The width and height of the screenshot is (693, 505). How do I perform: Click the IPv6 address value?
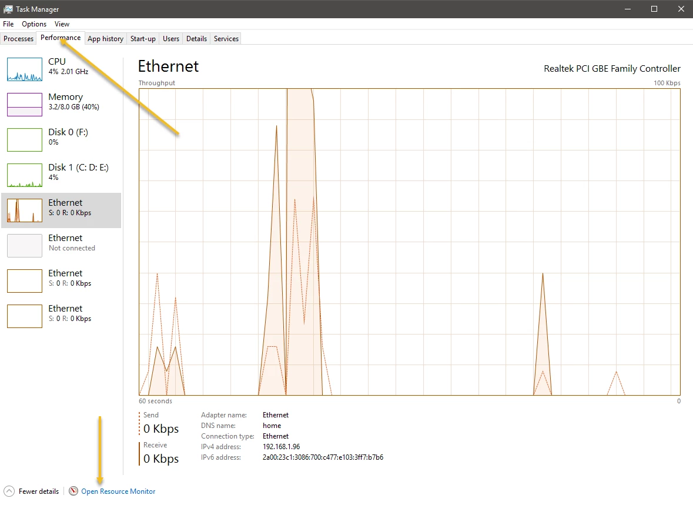(323, 457)
